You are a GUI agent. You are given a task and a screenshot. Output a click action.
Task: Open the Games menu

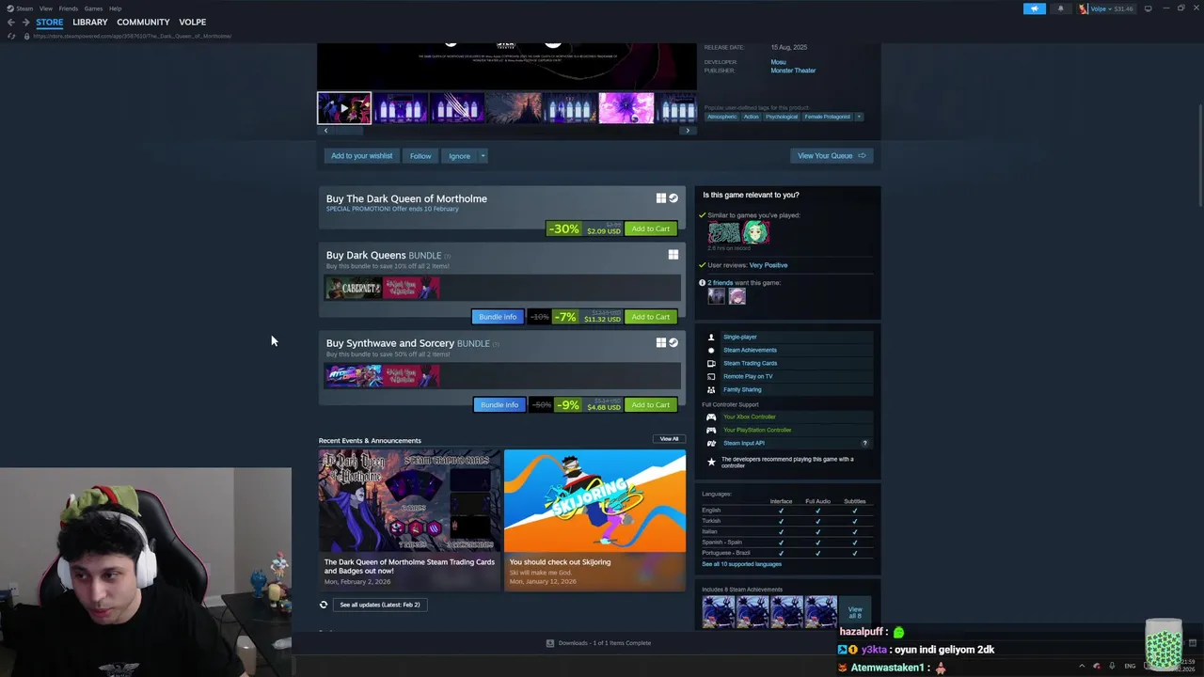pos(93,8)
